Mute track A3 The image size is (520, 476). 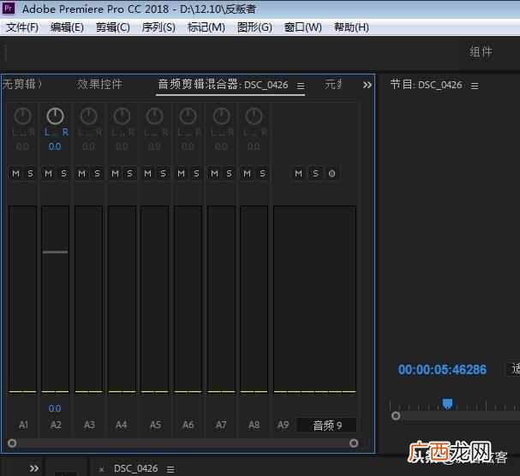[81, 173]
